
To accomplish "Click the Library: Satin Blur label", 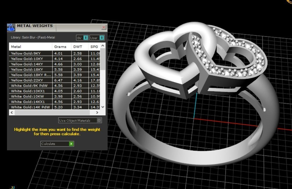I will point(33,37).
